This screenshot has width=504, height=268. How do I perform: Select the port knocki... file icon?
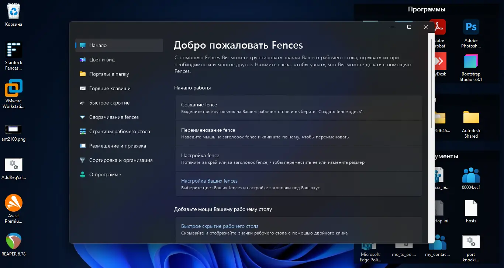[471, 248]
